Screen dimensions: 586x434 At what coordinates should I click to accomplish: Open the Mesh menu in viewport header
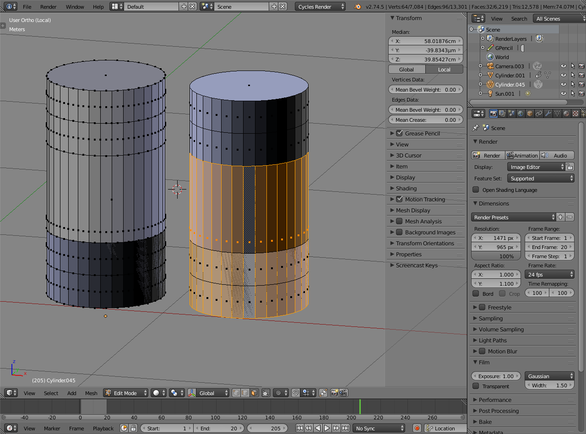coord(91,393)
